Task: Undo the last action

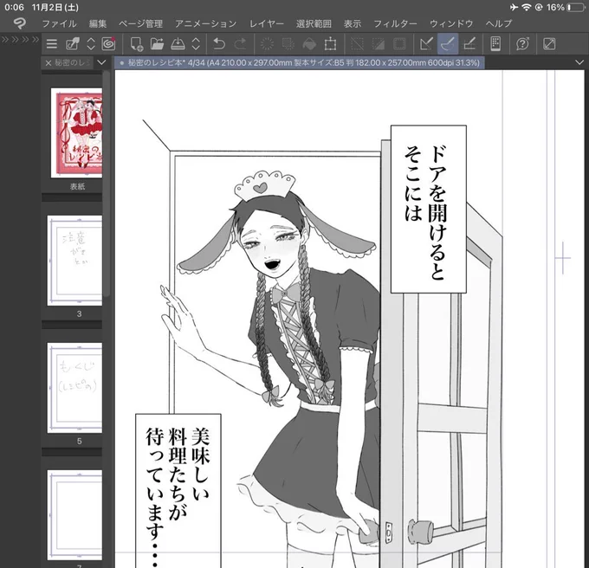Action: tap(218, 44)
